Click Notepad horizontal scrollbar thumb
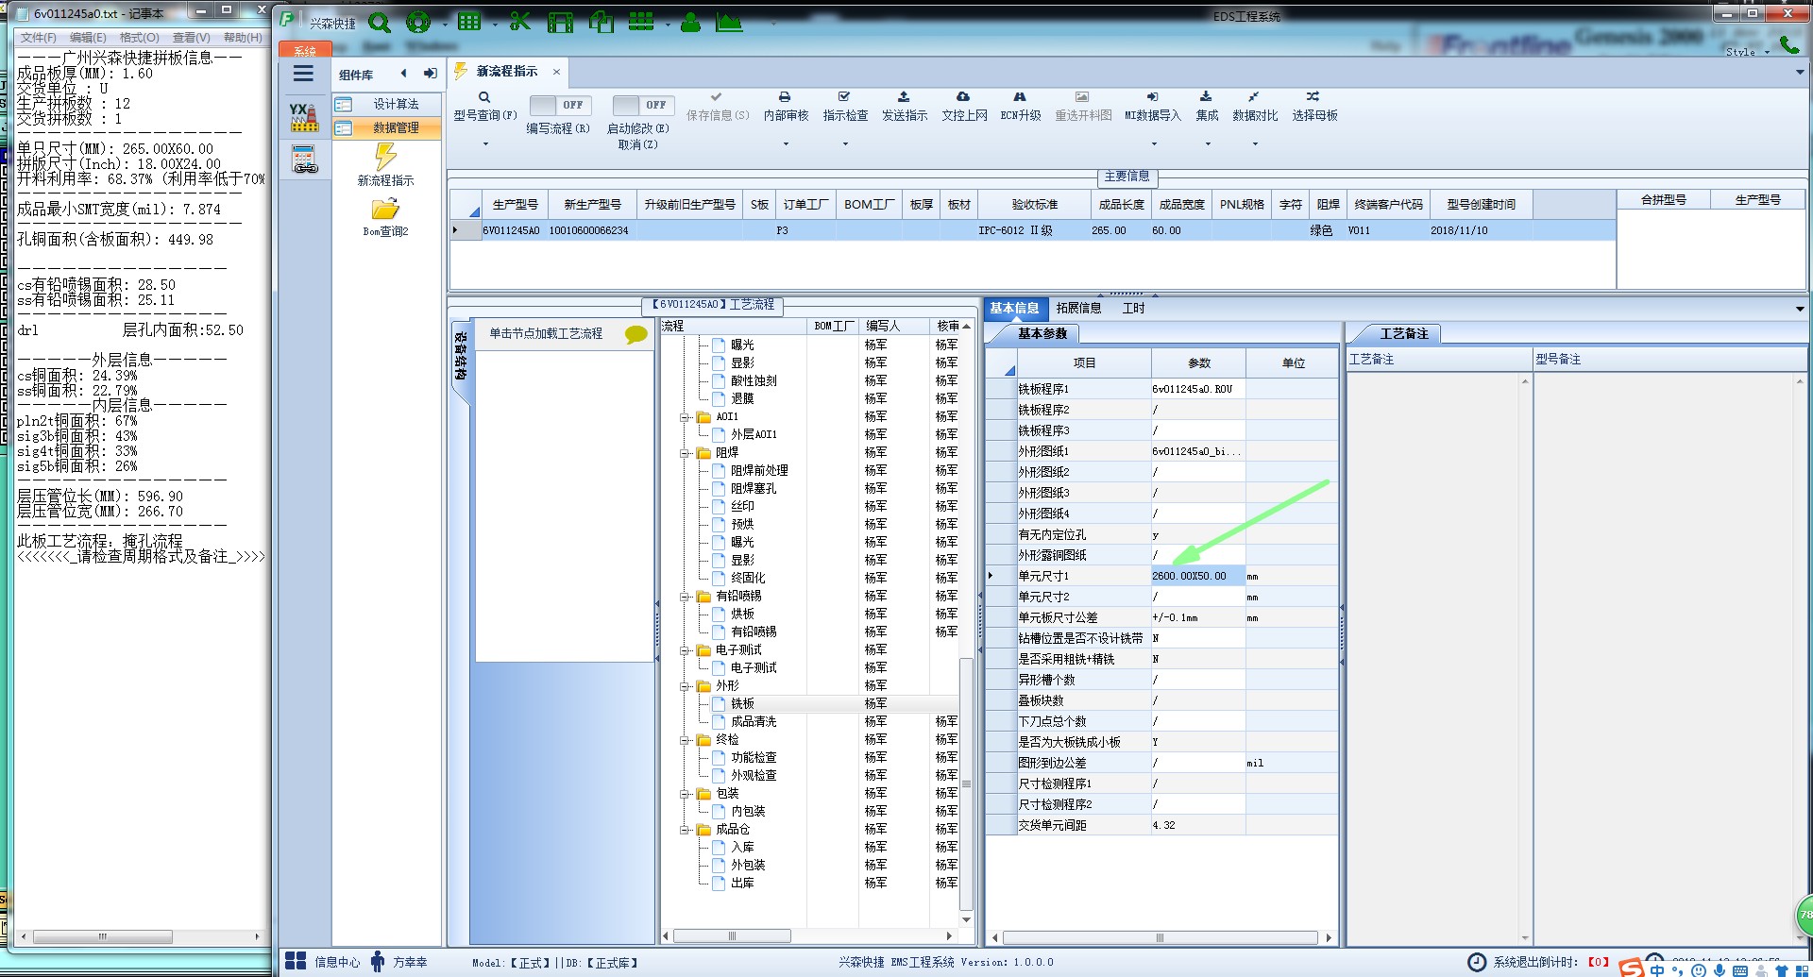Image resolution: width=1813 pixels, height=977 pixels. (103, 936)
